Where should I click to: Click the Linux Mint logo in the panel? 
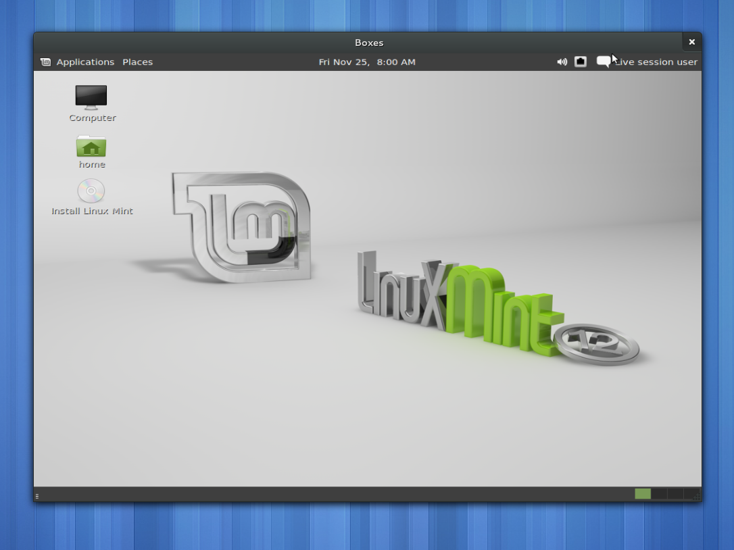click(45, 61)
